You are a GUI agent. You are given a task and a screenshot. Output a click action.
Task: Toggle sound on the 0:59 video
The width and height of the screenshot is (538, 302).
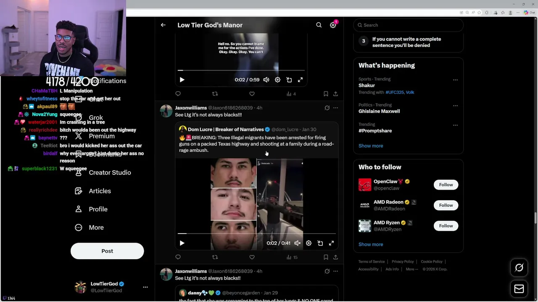(x=266, y=80)
